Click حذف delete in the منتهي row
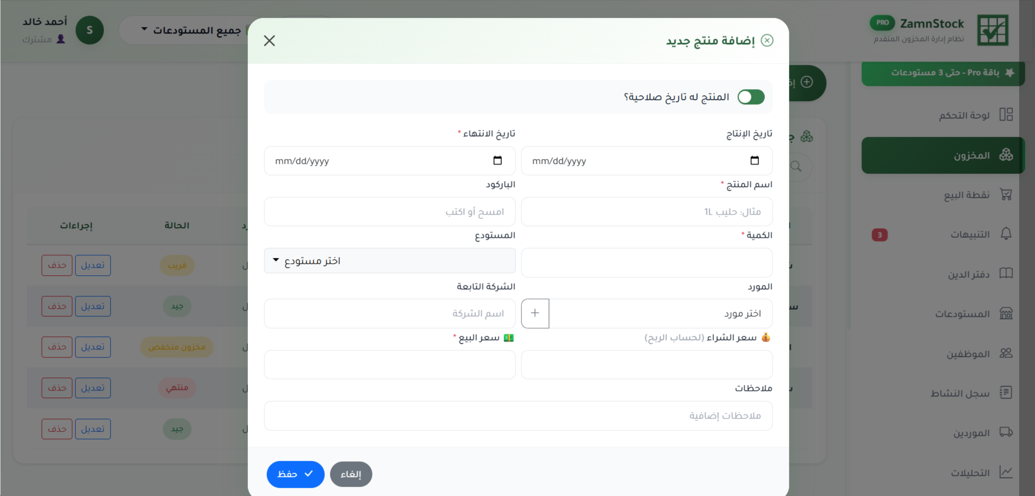This screenshot has width=1035, height=496. click(x=57, y=388)
